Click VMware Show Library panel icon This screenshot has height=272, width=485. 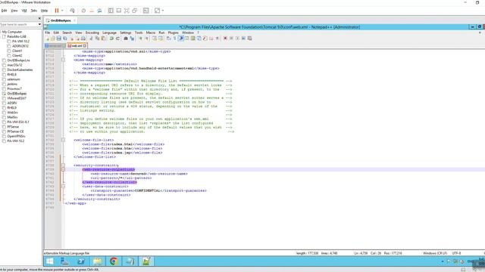(111, 11)
